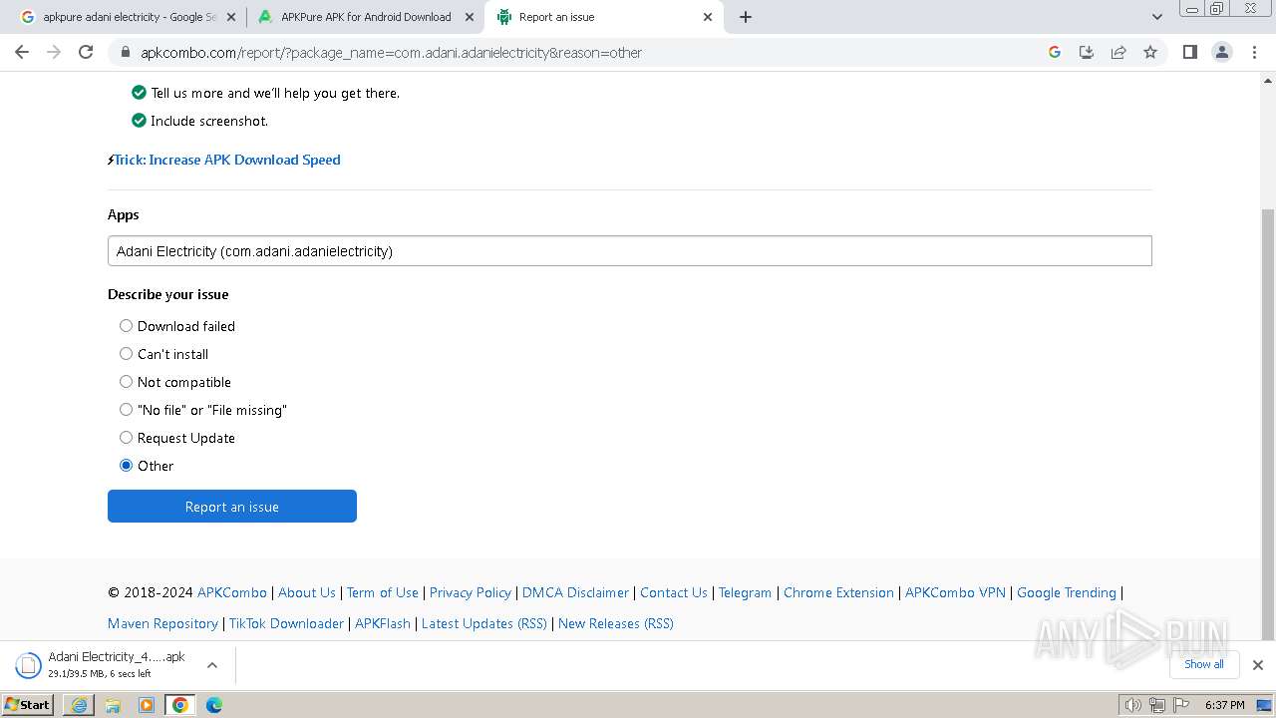Open the media player taskbar icon
This screenshot has height=718, width=1276.
(x=147, y=705)
